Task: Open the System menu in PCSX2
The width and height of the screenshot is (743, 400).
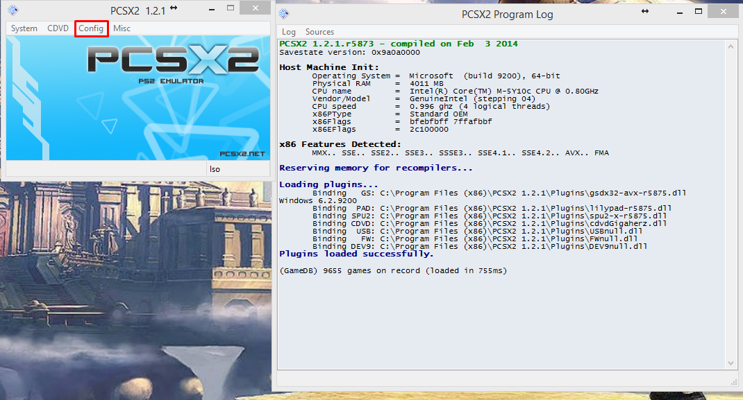Action: tap(24, 28)
